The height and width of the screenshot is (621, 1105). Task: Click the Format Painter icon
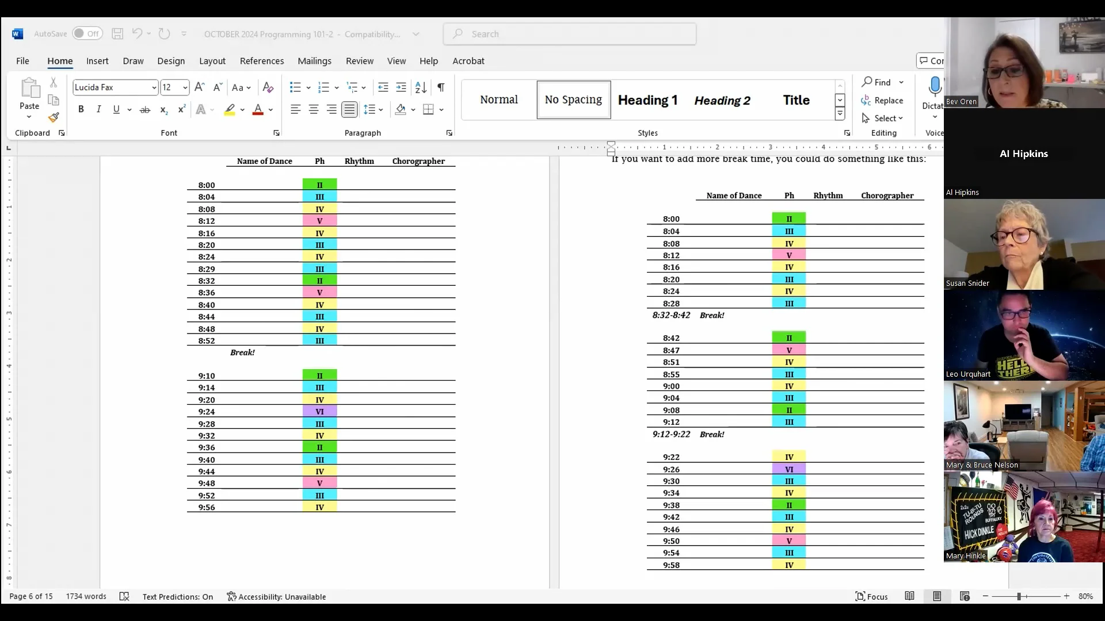point(54,117)
